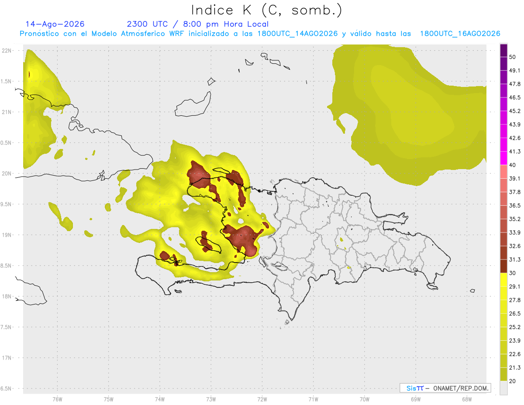Pick the bright yellow swatch between 29.1 and 30

click(x=503, y=280)
